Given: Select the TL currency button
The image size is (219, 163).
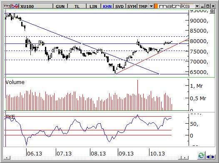Looking at the screenshot, I should coord(77,6).
